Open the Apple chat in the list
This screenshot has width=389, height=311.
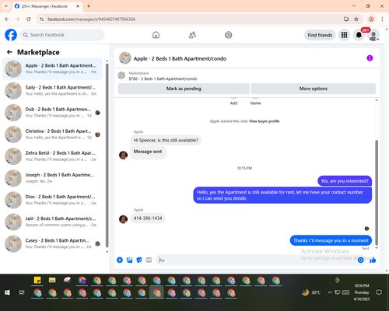click(52, 69)
